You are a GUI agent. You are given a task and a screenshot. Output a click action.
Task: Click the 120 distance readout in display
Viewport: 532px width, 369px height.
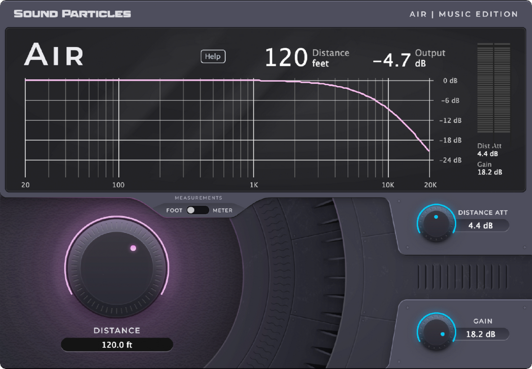[286, 57]
